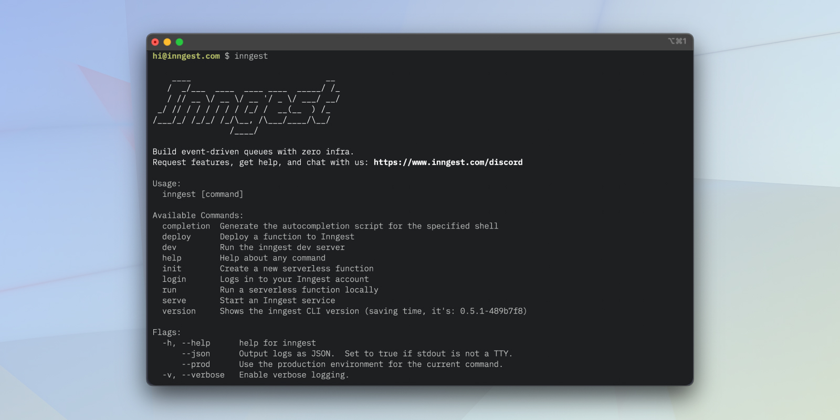Select the 'help' command name
The image size is (840, 420).
click(172, 258)
